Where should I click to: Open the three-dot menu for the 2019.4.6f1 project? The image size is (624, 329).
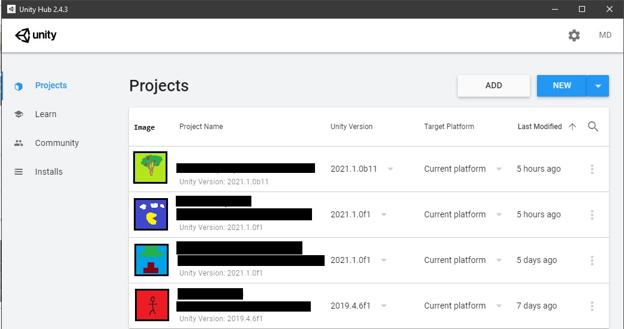592,306
